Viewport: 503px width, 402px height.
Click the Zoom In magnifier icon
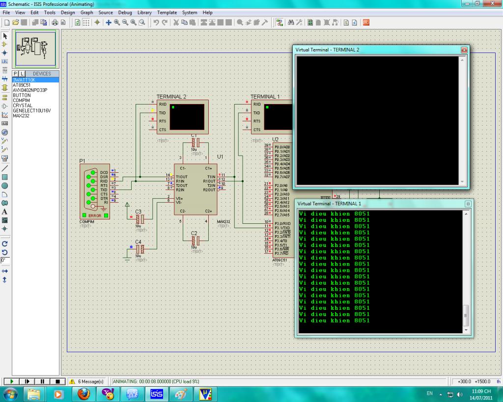pos(117,23)
